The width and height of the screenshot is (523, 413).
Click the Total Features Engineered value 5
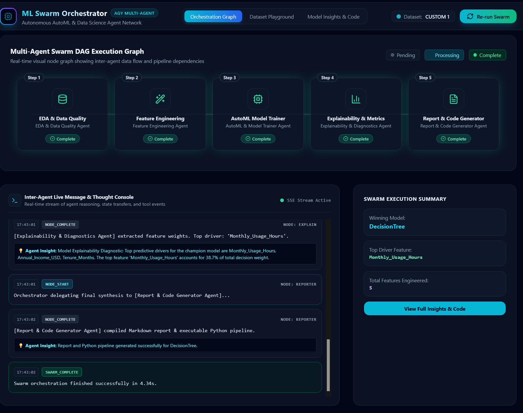pos(370,288)
